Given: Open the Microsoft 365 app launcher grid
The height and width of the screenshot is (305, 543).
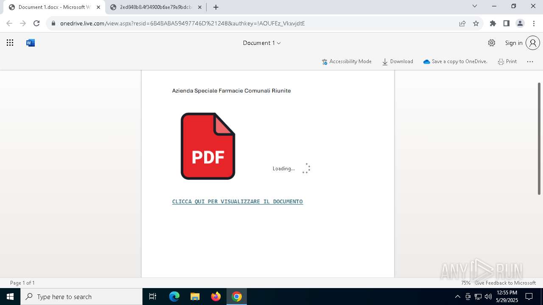Looking at the screenshot, I should [10, 43].
